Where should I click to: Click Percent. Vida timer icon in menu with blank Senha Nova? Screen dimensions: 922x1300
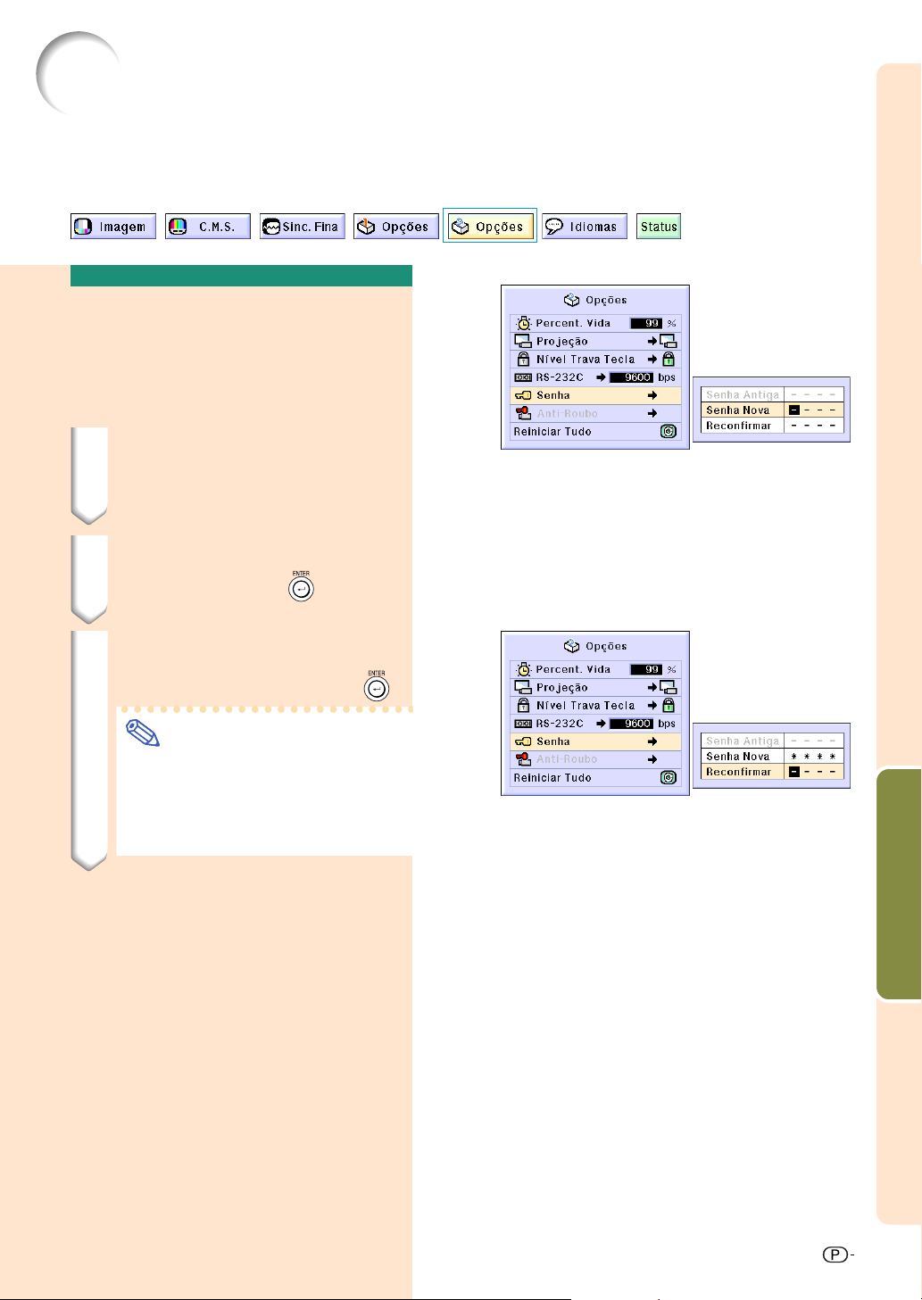523,323
